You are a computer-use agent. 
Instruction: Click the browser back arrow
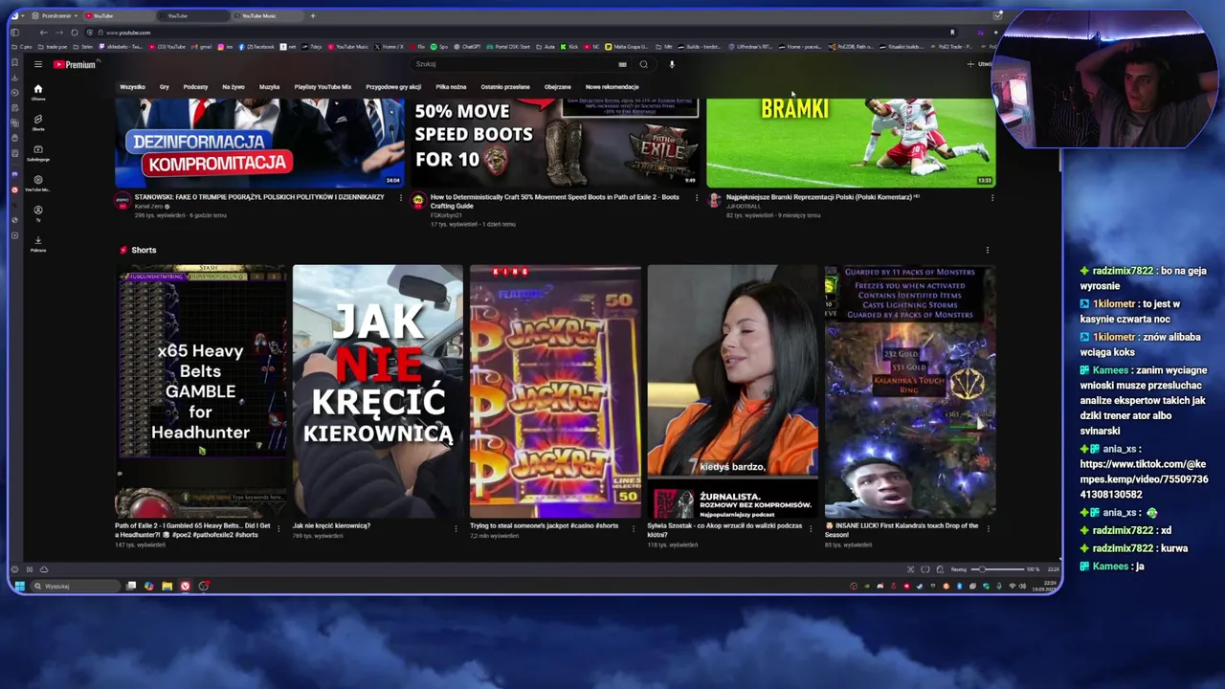coord(43,33)
